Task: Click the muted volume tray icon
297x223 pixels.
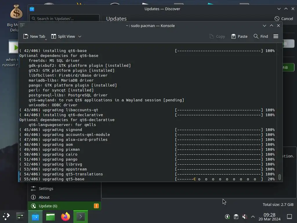Action: click(245, 217)
